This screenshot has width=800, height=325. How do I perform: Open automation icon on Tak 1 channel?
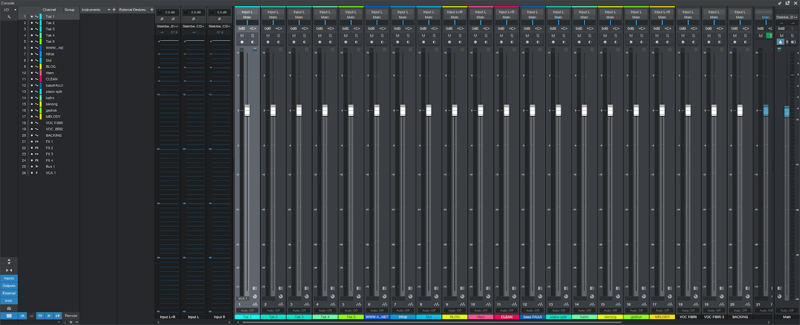(255, 304)
